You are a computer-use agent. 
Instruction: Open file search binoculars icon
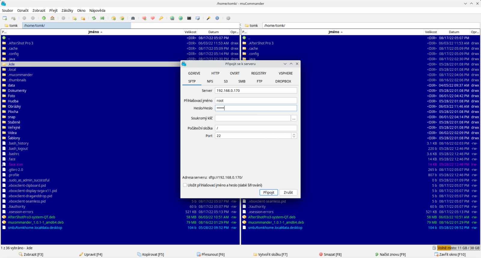(x=133, y=18)
